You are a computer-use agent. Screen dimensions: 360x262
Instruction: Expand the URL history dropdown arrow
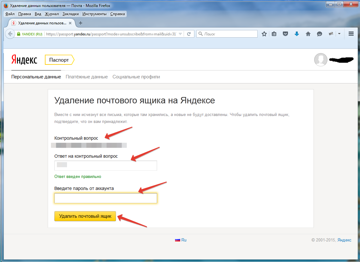click(180, 34)
